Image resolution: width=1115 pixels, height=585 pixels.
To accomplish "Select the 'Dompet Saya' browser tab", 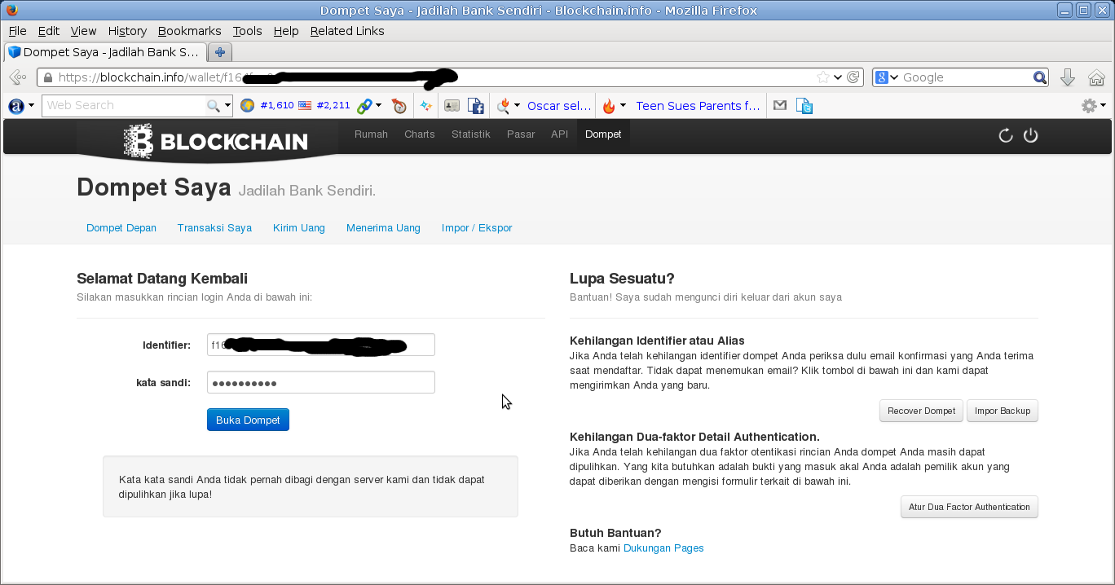I will (x=104, y=52).
